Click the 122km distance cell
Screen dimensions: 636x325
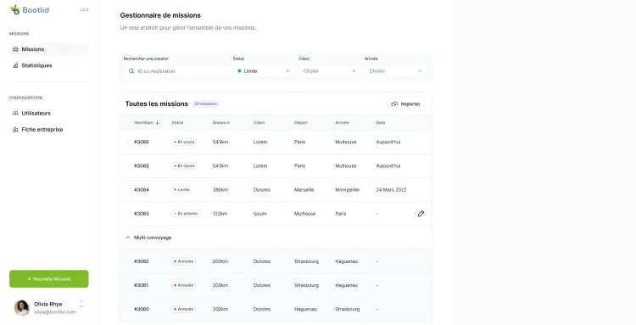(x=220, y=214)
